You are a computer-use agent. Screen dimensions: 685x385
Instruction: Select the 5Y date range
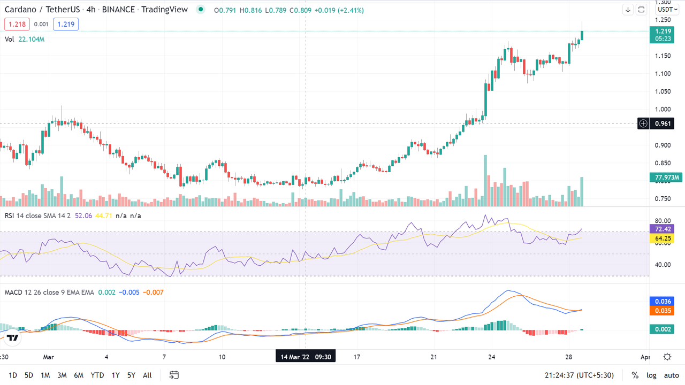(131, 375)
